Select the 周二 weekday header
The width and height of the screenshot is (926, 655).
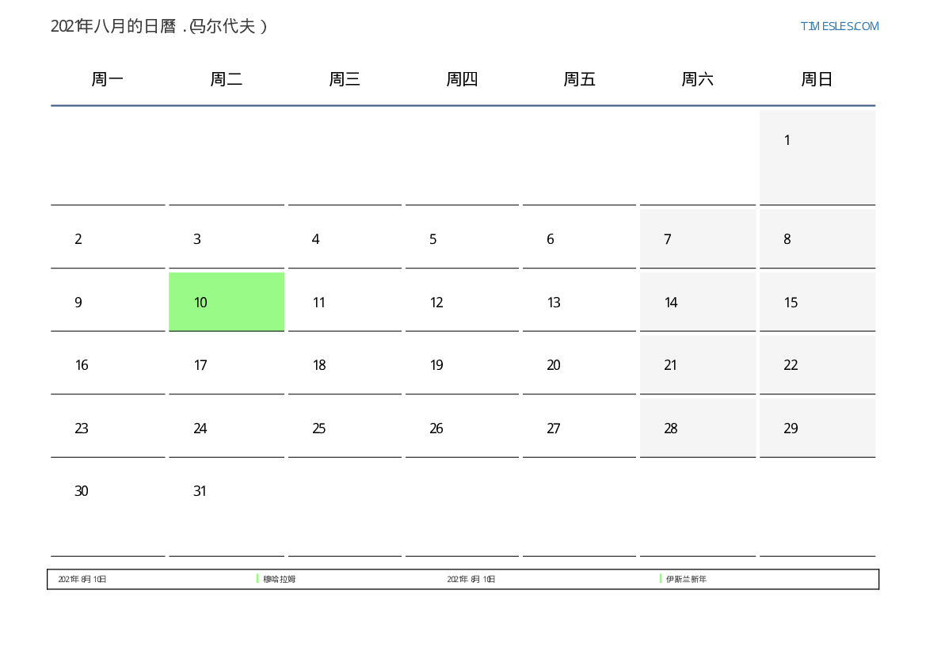(x=227, y=79)
